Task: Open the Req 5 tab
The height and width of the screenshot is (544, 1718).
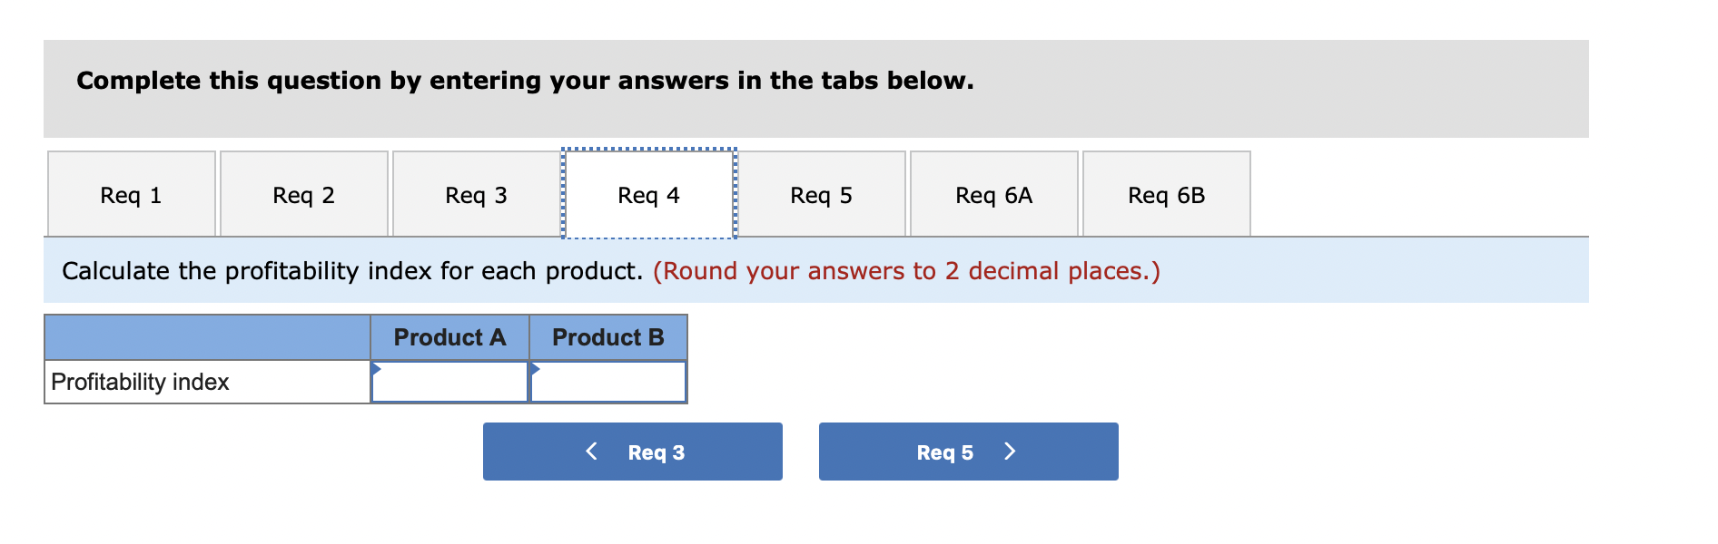Action: pos(821,193)
